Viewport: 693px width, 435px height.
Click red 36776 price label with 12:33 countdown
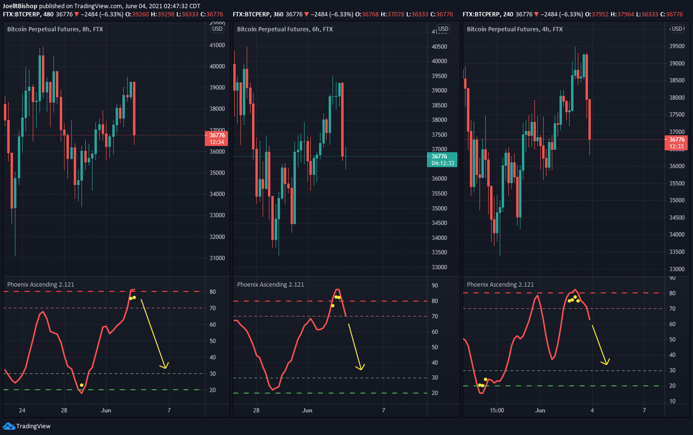pos(676,143)
